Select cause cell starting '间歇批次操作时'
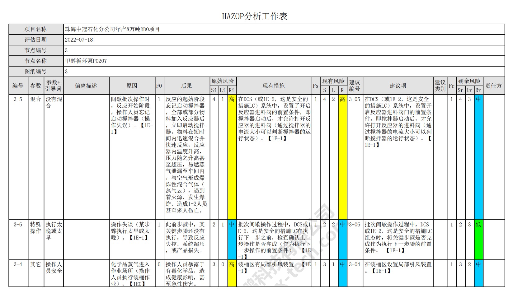This screenshot has width=513, height=298. (132, 157)
